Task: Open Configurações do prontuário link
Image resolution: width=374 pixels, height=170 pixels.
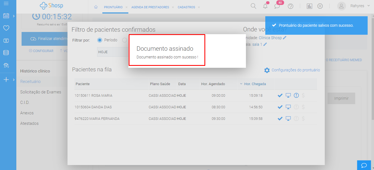Action: click(x=296, y=70)
